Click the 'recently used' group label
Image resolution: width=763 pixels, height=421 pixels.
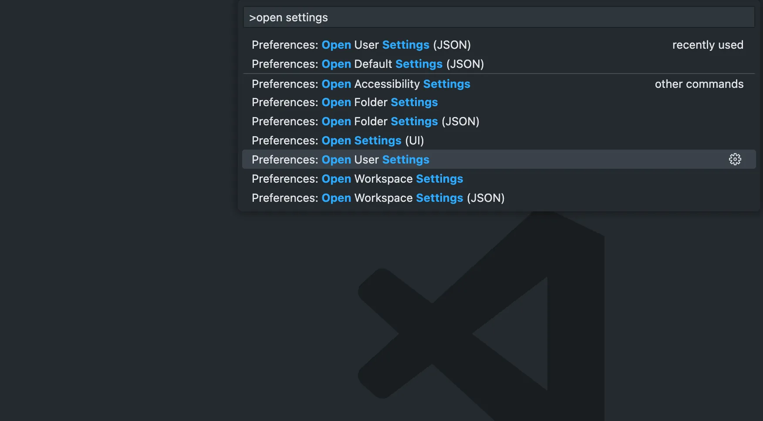(x=708, y=45)
